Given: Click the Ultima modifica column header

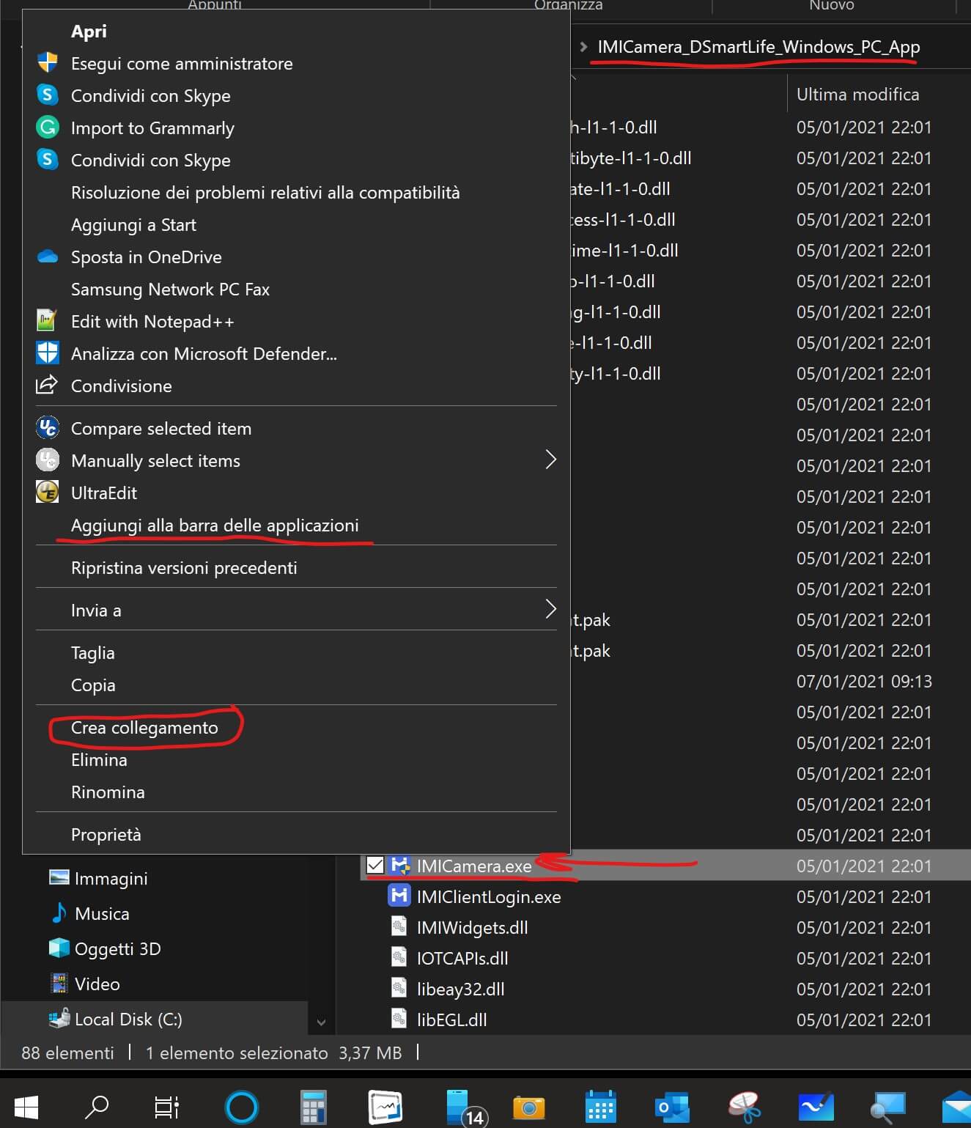Looking at the screenshot, I should [x=857, y=95].
